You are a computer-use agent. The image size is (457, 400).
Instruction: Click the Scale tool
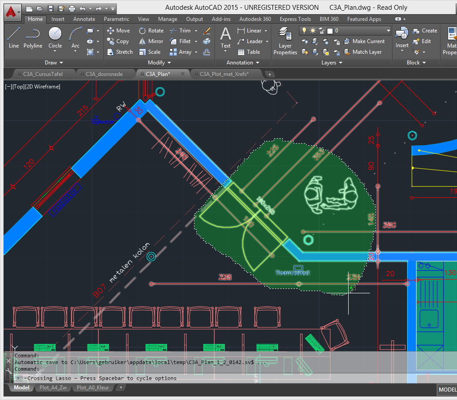point(150,52)
